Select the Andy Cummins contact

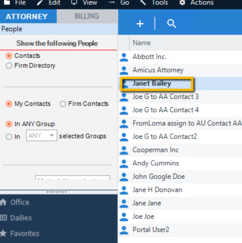click(156, 163)
